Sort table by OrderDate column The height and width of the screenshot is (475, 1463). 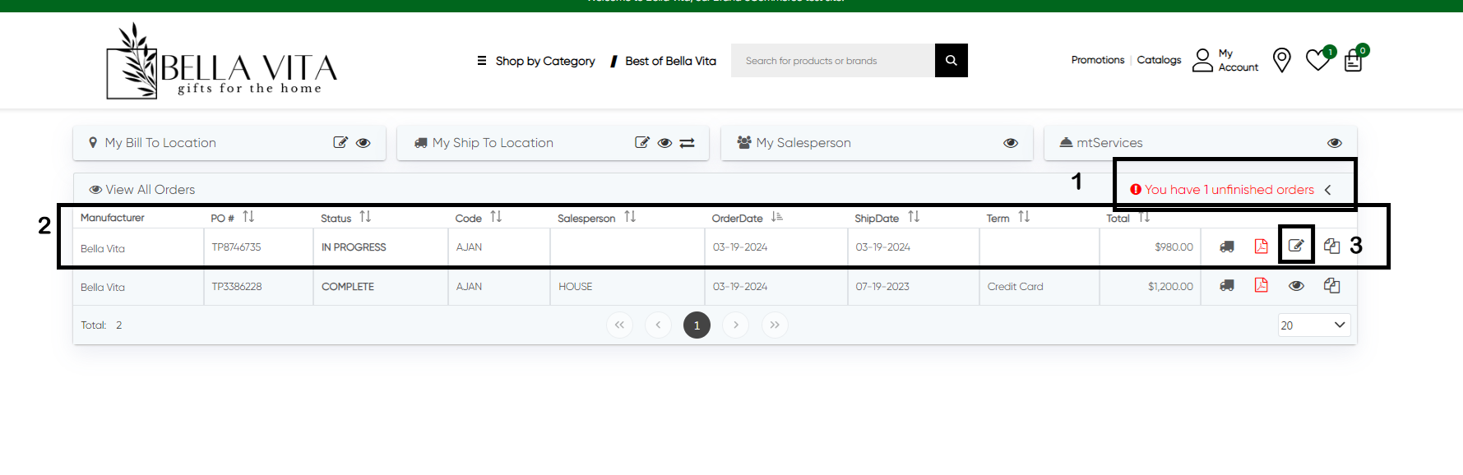[777, 217]
